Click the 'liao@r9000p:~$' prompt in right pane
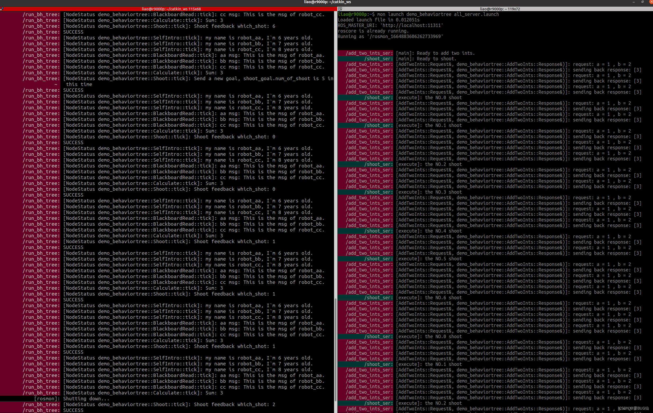653x413 pixels. point(356,14)
